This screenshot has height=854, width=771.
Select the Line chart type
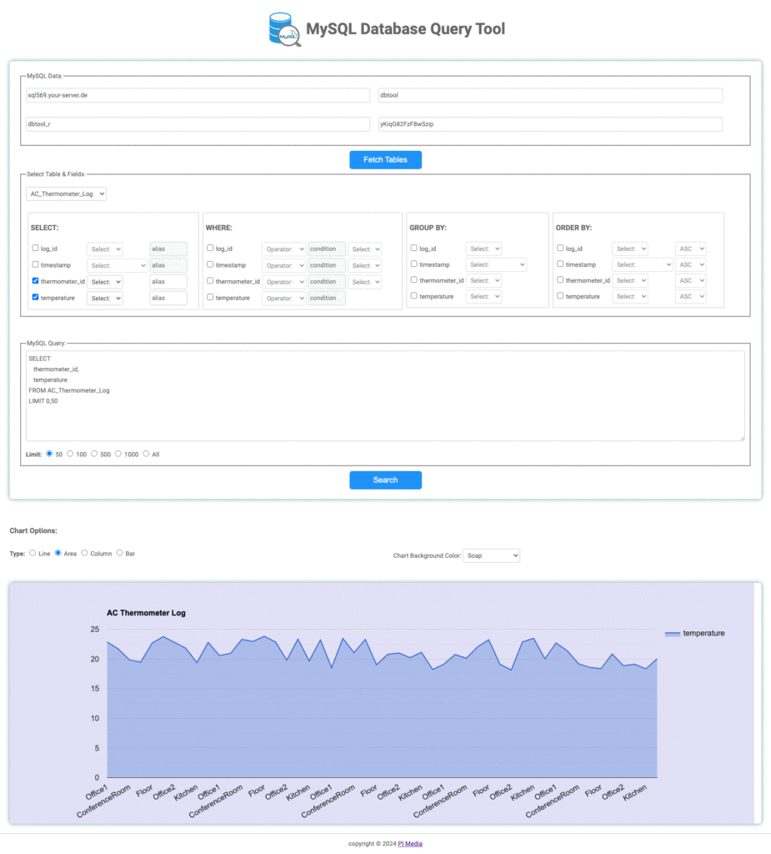[33, 552]
